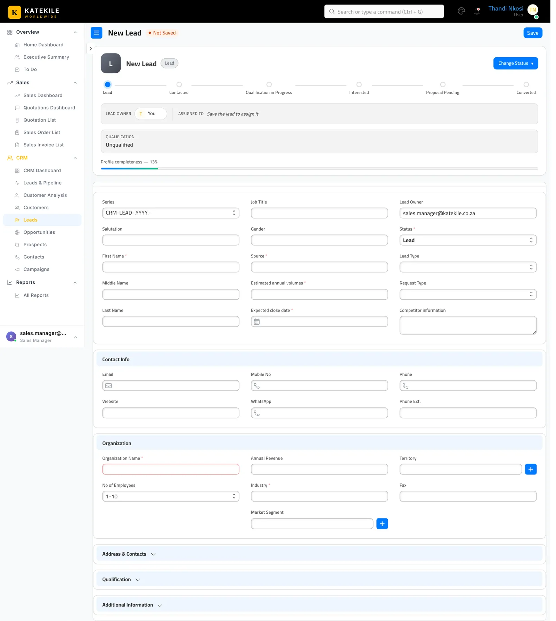This screenshot has height=621, width=556.
Task: Click the Opportunities target icon
Action: [x=17, y=232]
